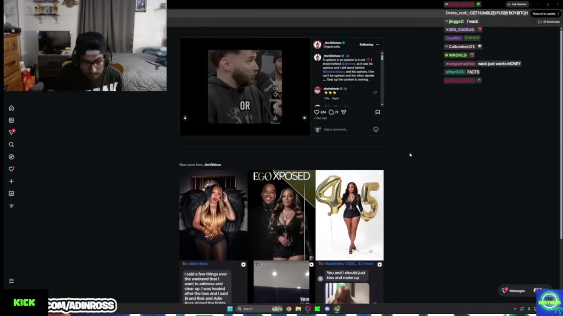Share the post with the paper plane icon
The height and width of the screenshot is (316, 563).
(x=344, y=112)
